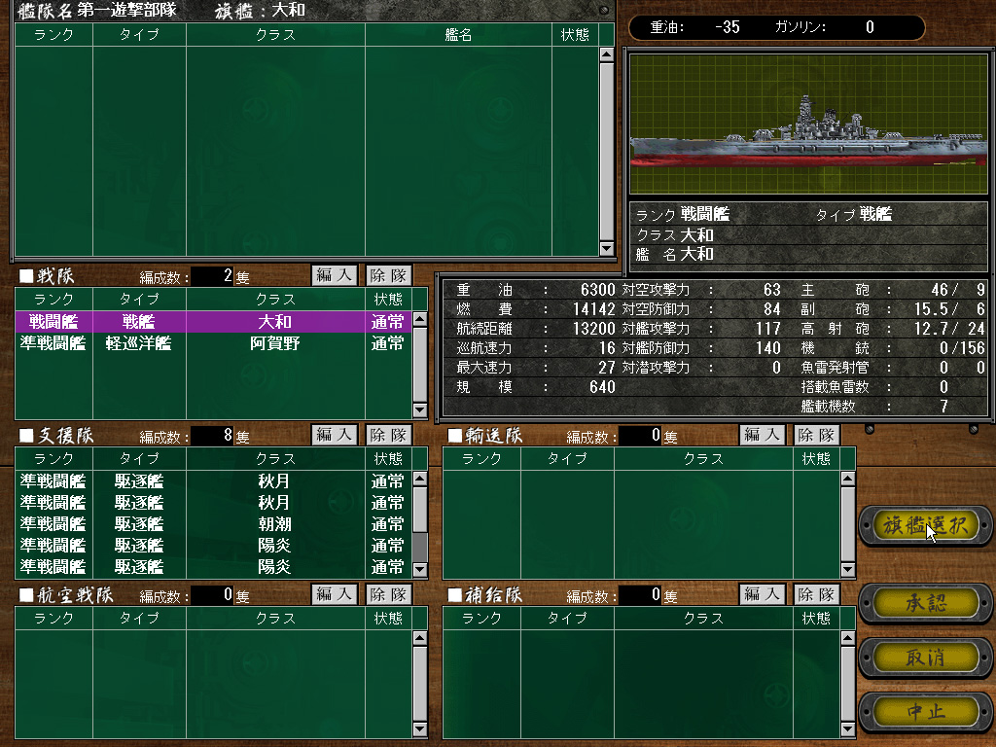Click タイプ column header in 支援隊 list
996x747 pixels.
pyautogui.click(x=139, y=459)
